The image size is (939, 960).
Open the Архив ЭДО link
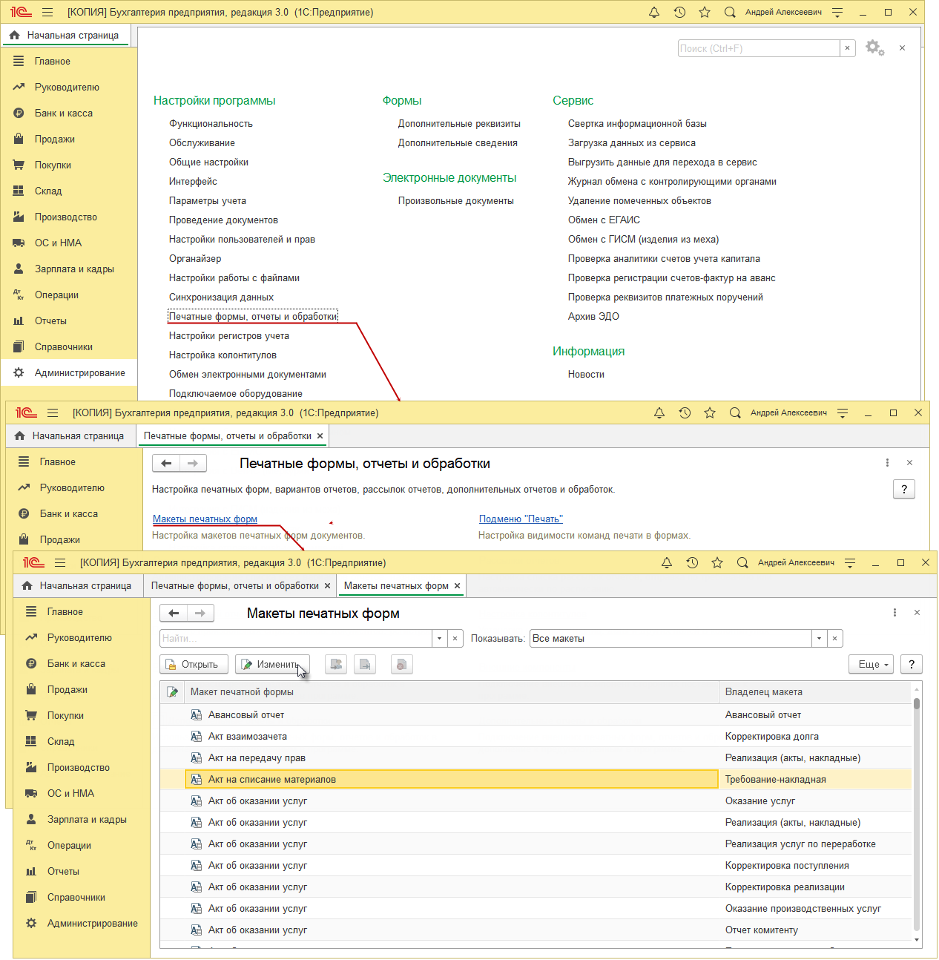[x=593, y=316]
